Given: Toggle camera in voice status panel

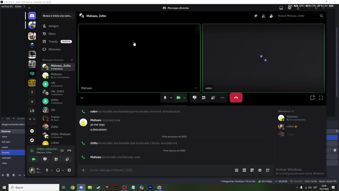Looking at the screenshot, I should tap(34, 159).
